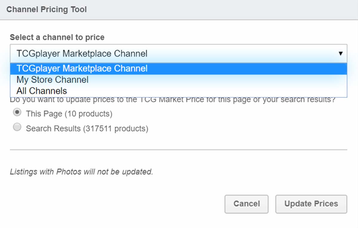Image resolution: width=358 pixels, height=228 pixels.
Task: Select All Channels from the dropdown
Action: [x=41, y=90]
